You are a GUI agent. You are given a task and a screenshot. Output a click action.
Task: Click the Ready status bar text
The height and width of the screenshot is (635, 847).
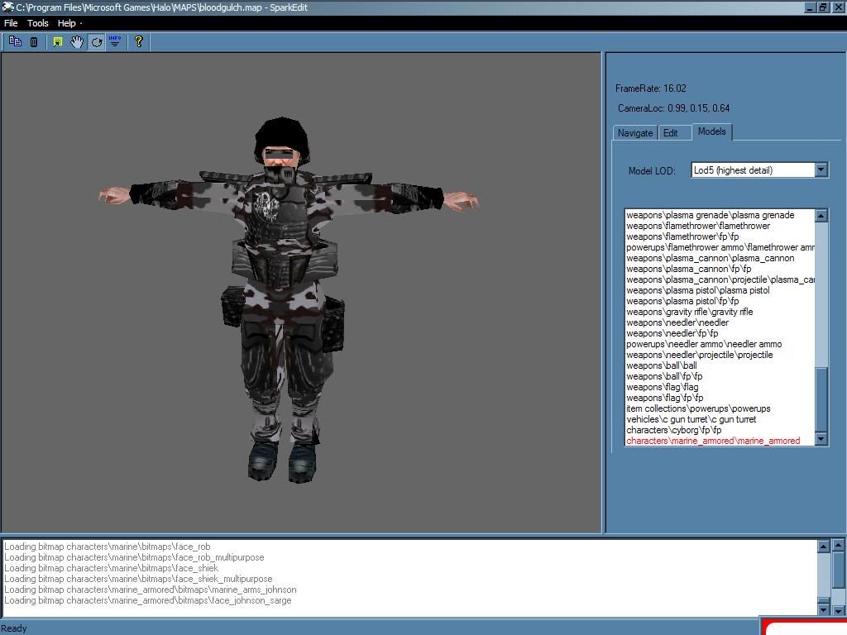click(14, 628)
